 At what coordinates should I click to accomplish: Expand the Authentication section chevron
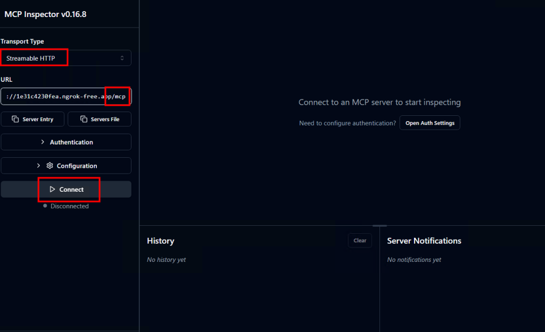(43, 142)
